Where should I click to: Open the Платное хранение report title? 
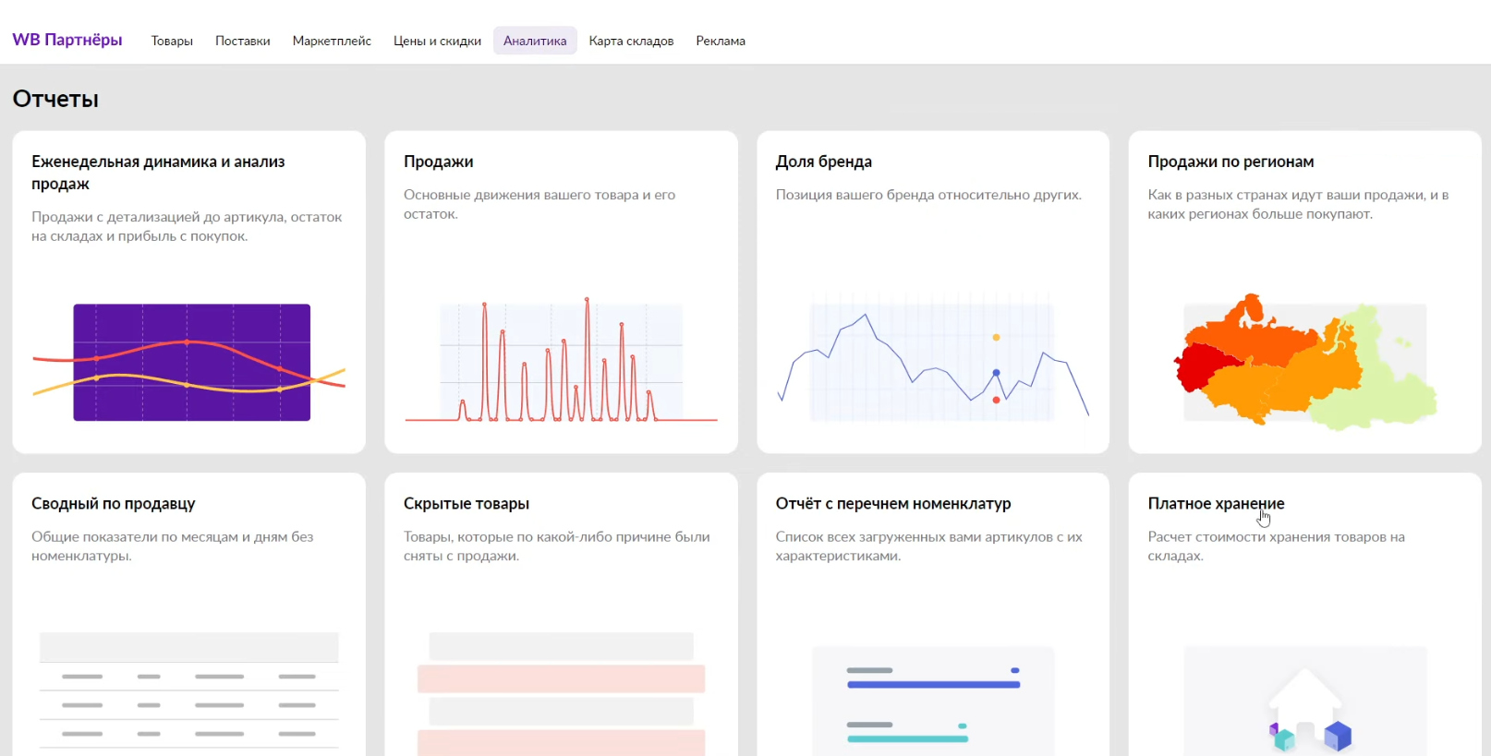[x=1216, y=503]
